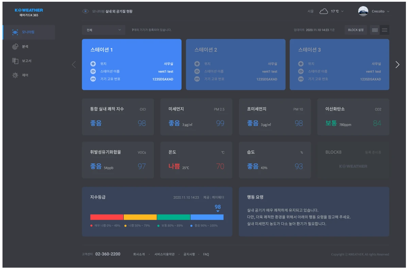Click 스테이션 3 device number icon
The width and height of the screenshot is (408, 270).
coord(301,79)
